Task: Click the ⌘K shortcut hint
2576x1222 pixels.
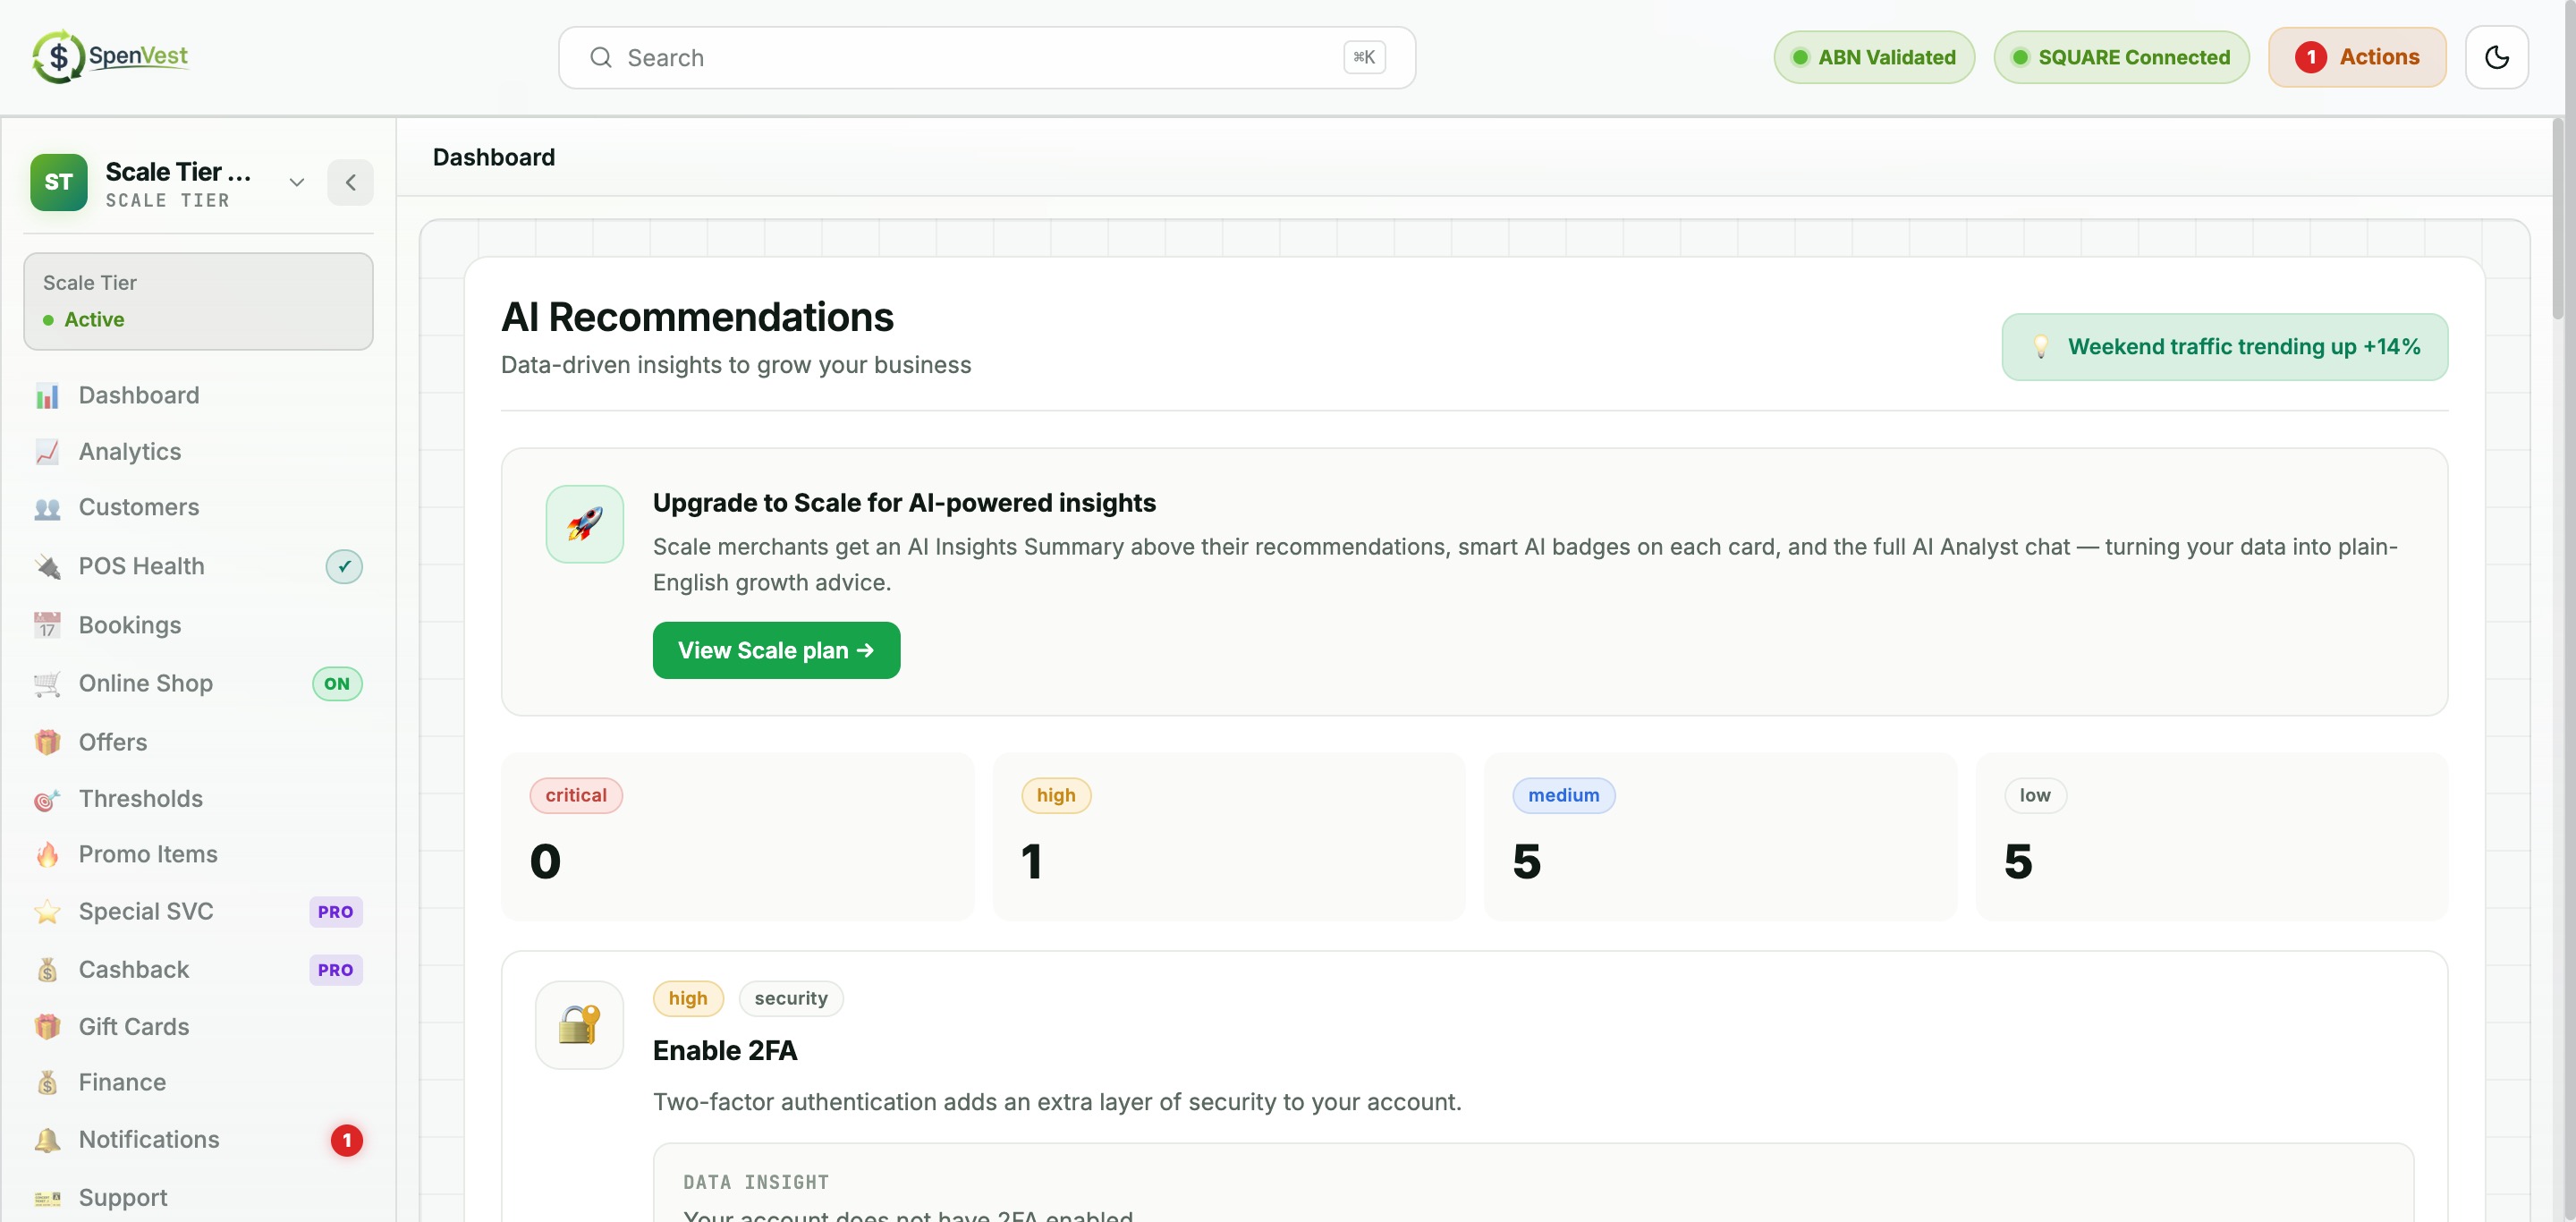Action: pyautogui.click(x=1364, y=58)
